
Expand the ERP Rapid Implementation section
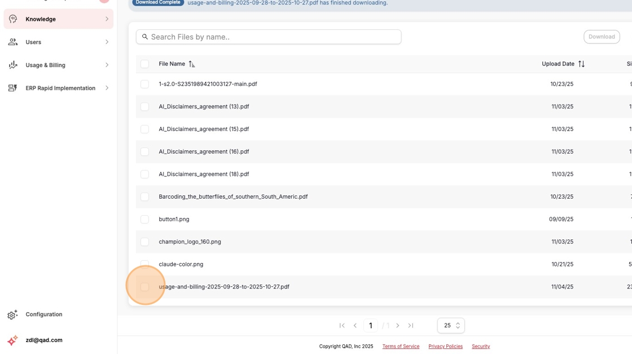[107, 88]
